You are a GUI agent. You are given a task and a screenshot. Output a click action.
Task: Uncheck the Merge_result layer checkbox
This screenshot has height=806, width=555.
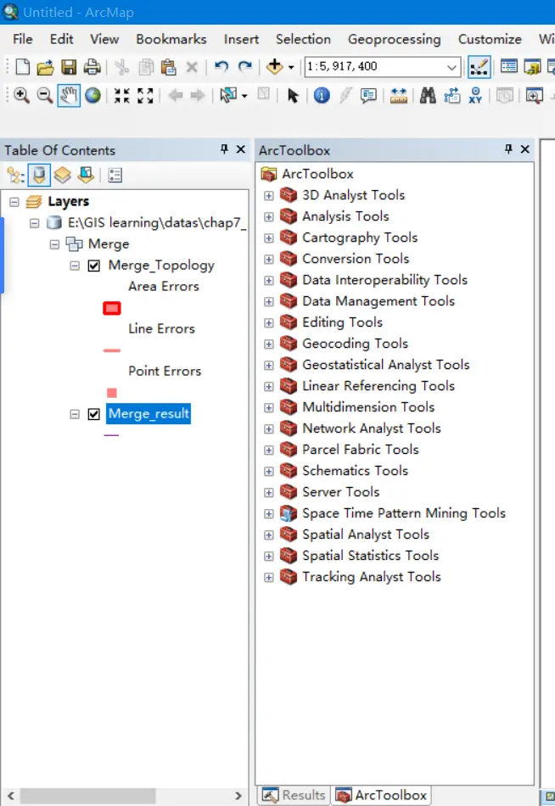pos(93,414)
